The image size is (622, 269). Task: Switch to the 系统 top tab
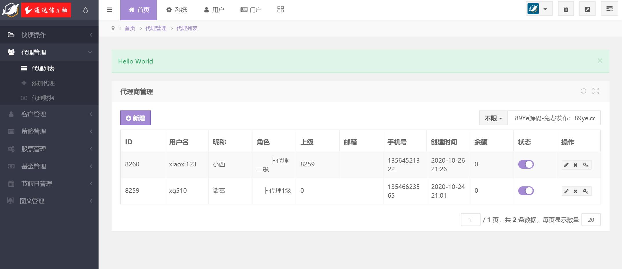[177, 10]
